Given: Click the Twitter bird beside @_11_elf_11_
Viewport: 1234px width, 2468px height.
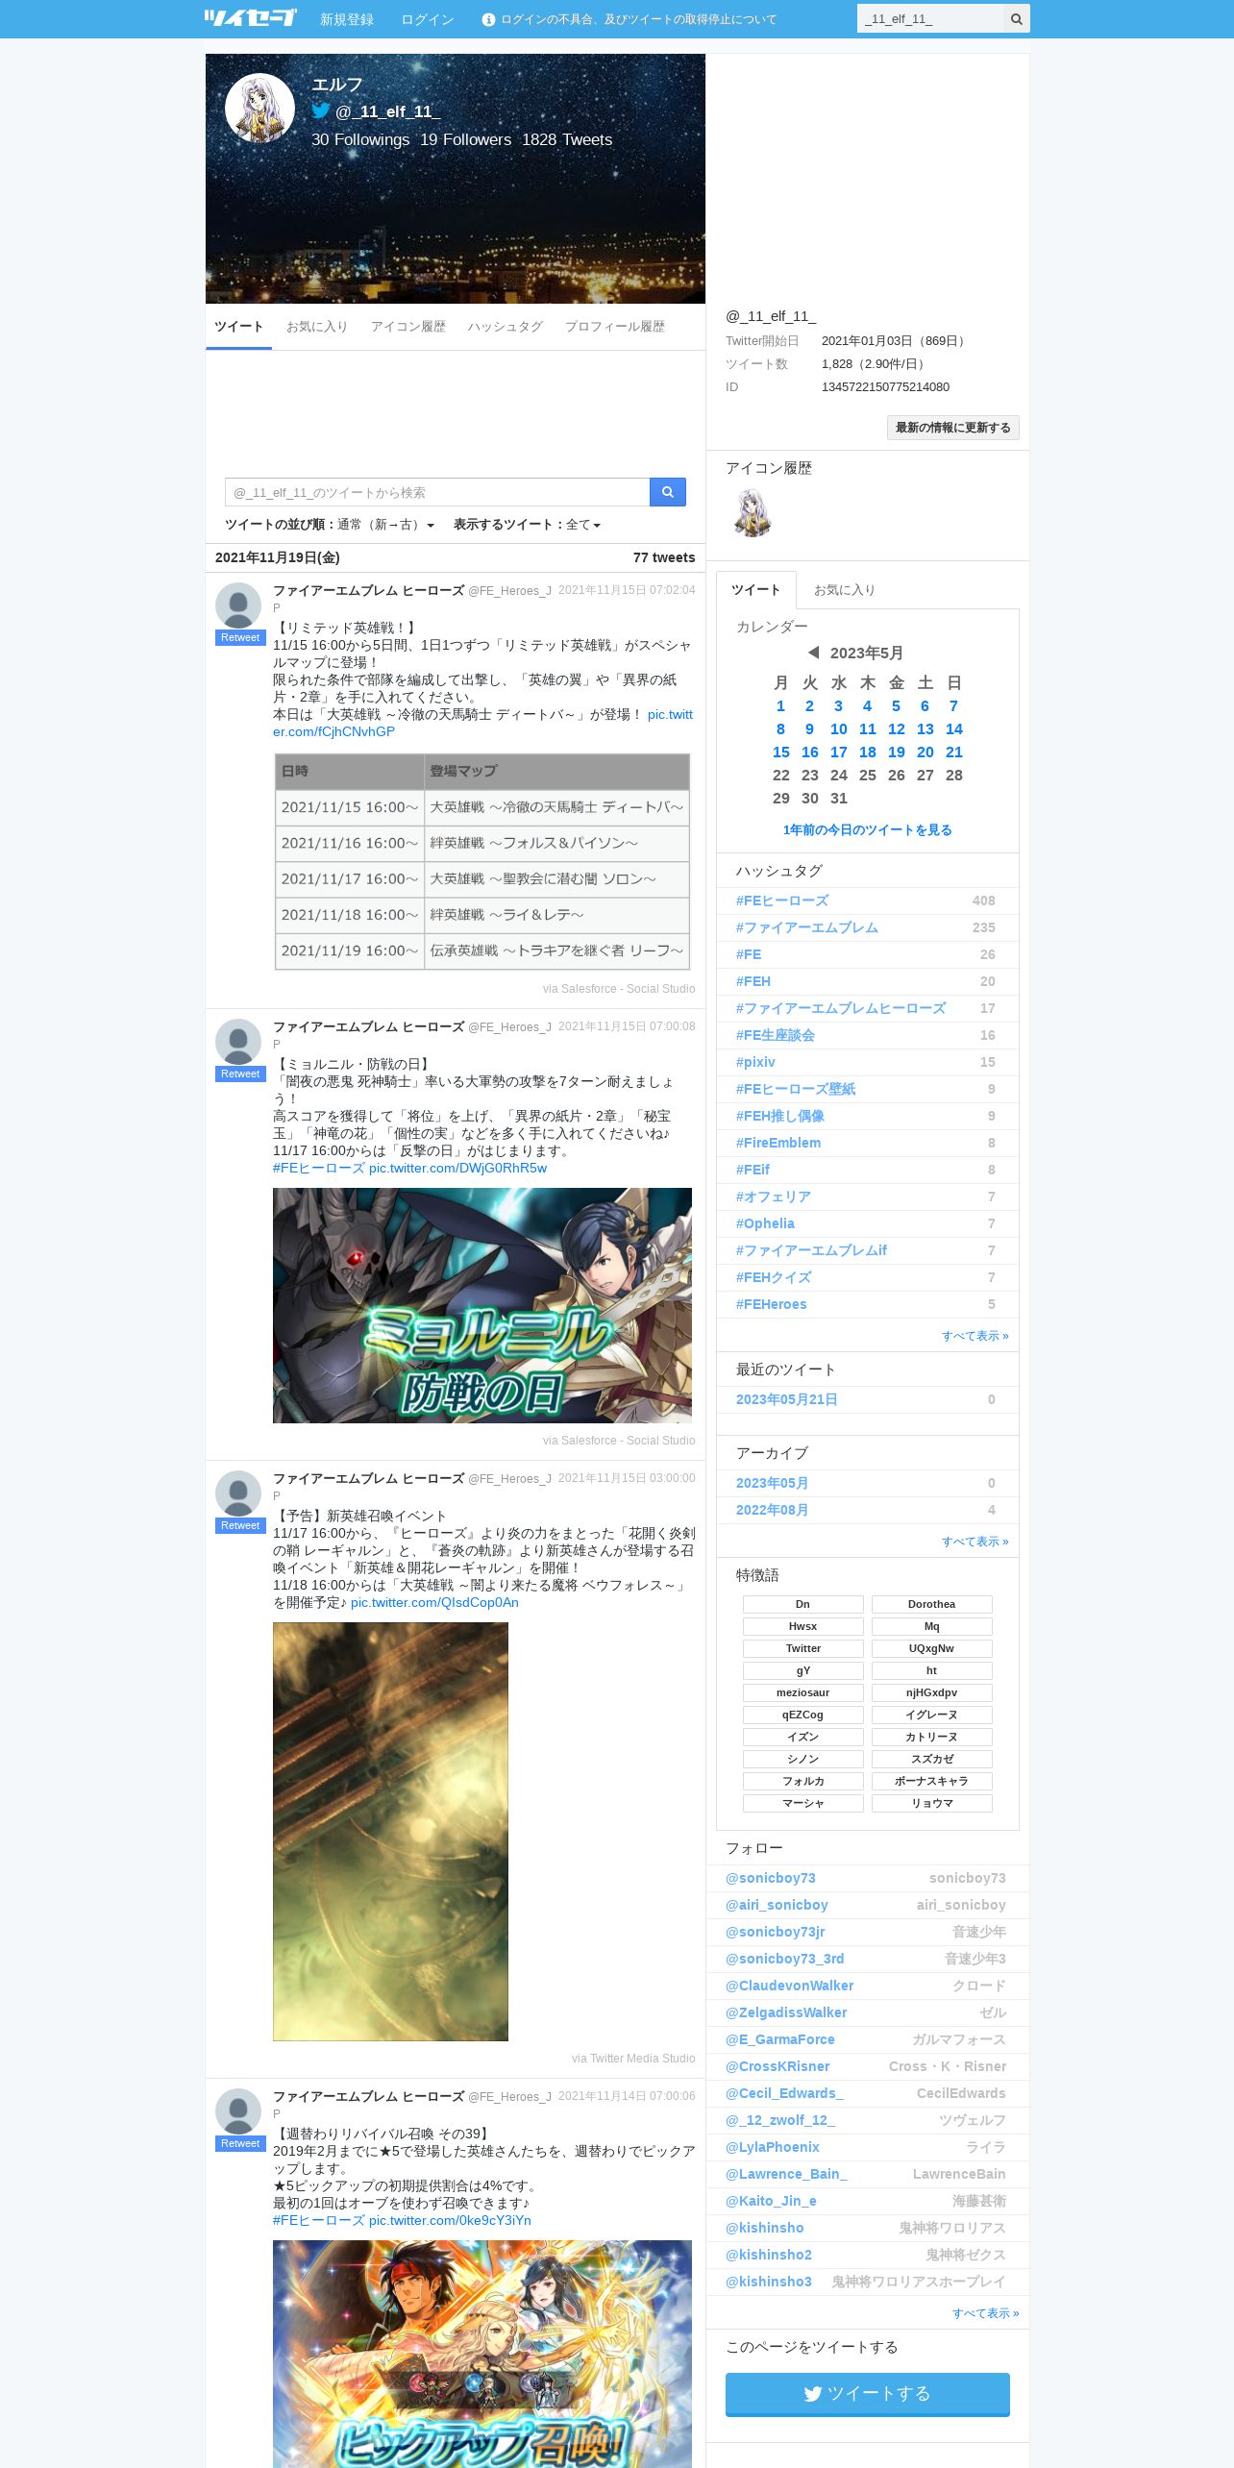Looking at the screenshot, I should (321, 111).
